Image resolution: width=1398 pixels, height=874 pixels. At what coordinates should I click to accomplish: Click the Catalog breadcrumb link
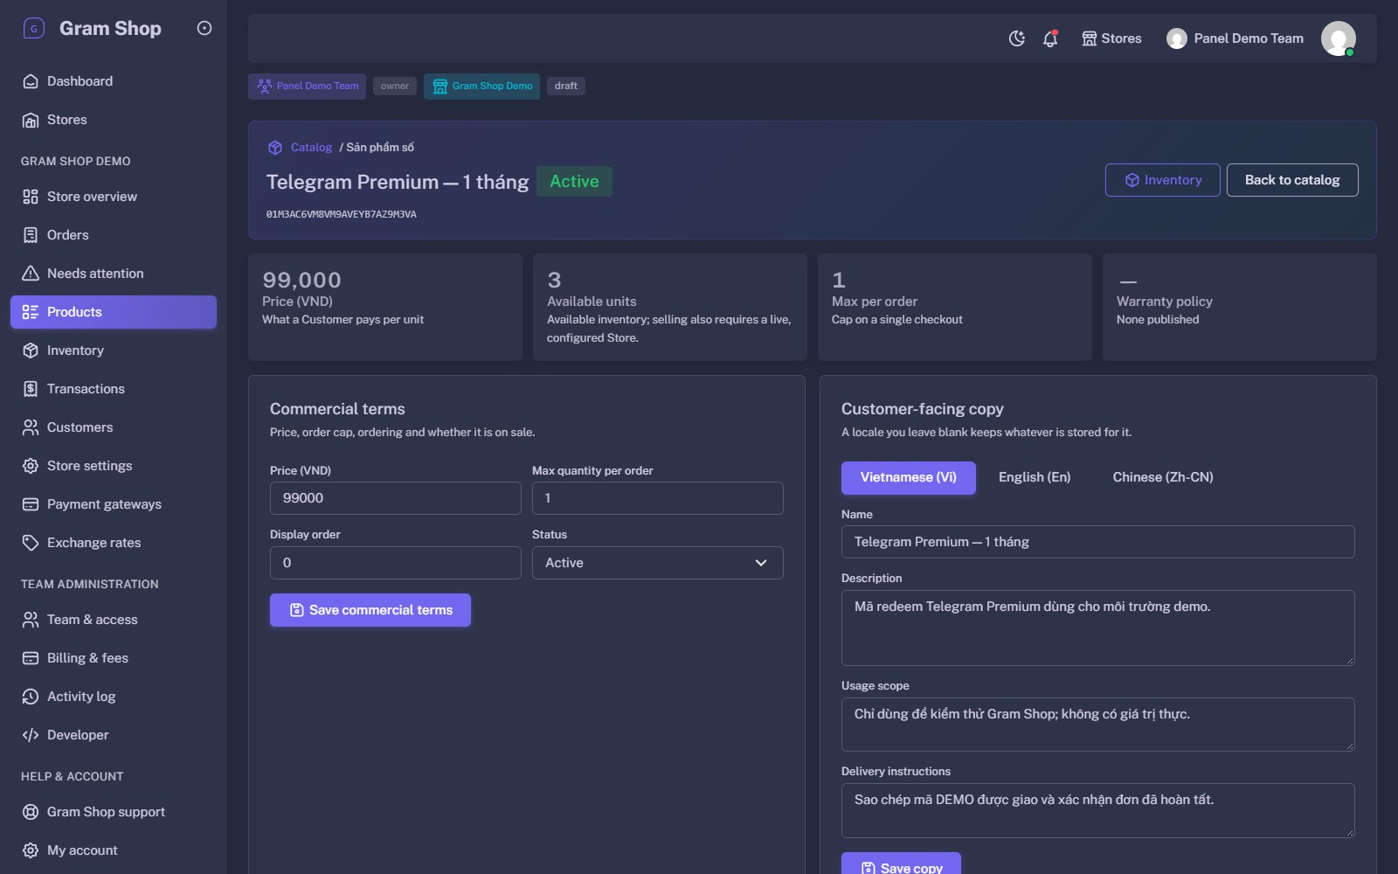[311, 148]
